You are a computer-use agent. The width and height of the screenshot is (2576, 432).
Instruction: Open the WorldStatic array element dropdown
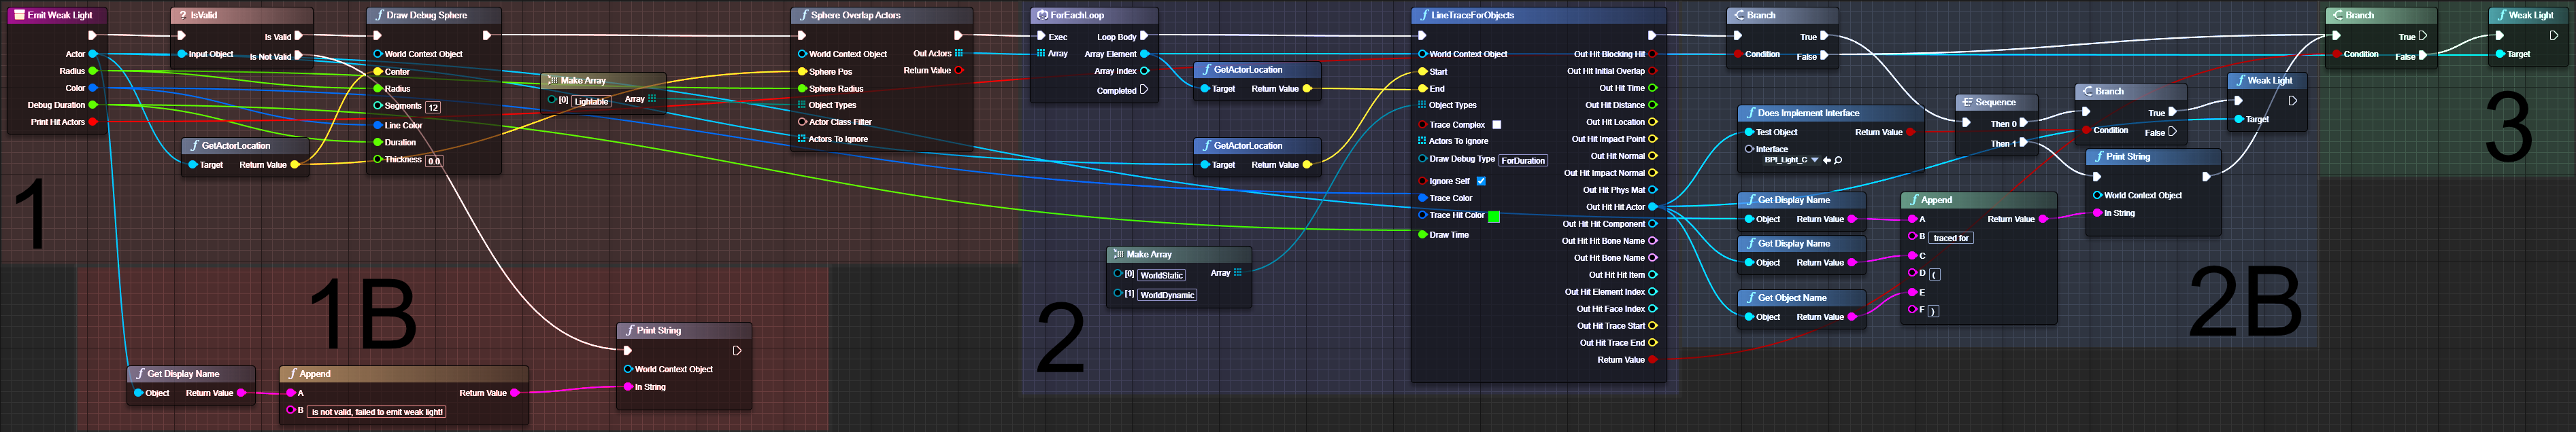(x=1161, y=275)
